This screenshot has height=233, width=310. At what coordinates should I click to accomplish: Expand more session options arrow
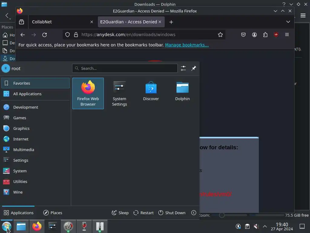(194, 213)
